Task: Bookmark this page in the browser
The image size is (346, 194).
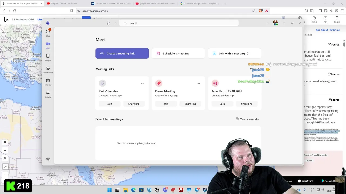Action: (71, 11)
